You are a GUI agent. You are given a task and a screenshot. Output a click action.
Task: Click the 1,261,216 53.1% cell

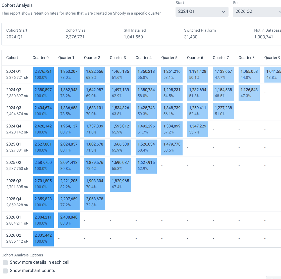[172, 75]
